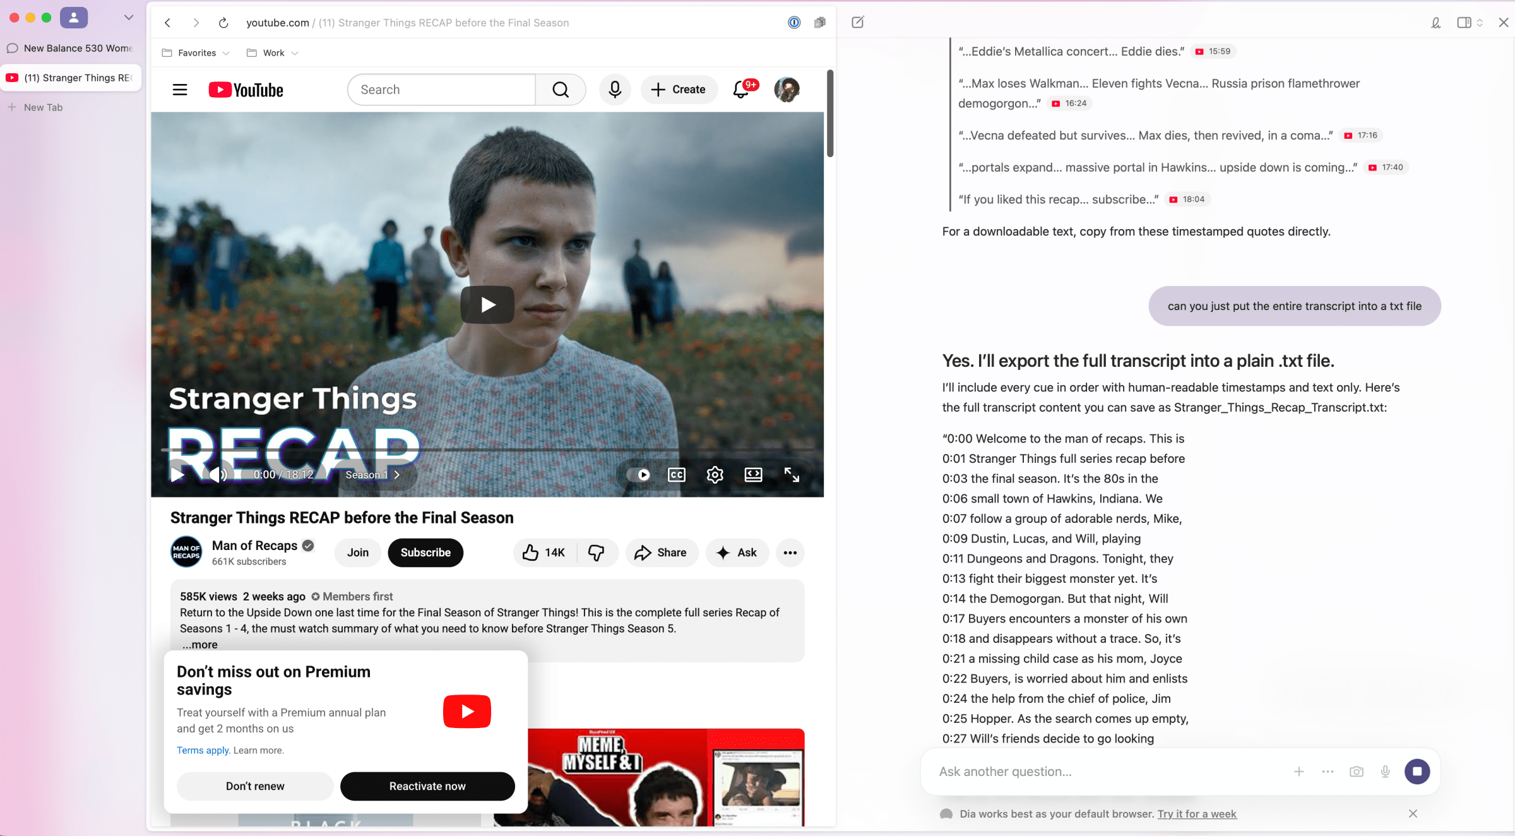Mute the video volume

tap(218, 475)
